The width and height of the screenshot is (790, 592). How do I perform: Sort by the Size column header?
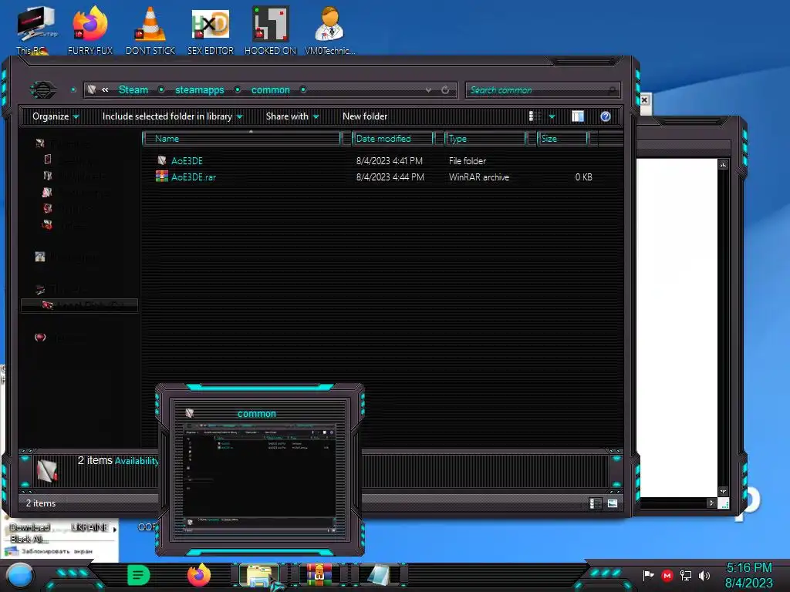(x=562, y=139)
